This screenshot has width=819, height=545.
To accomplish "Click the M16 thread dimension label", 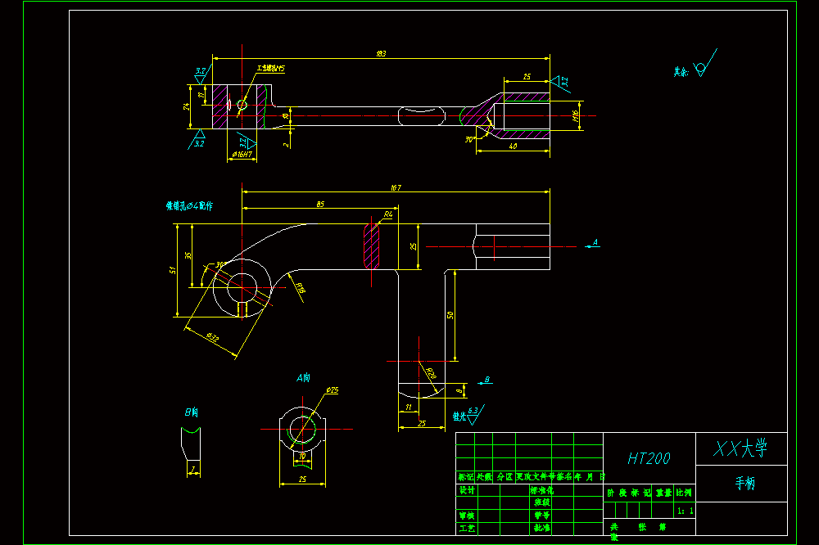I will point(576,116).
